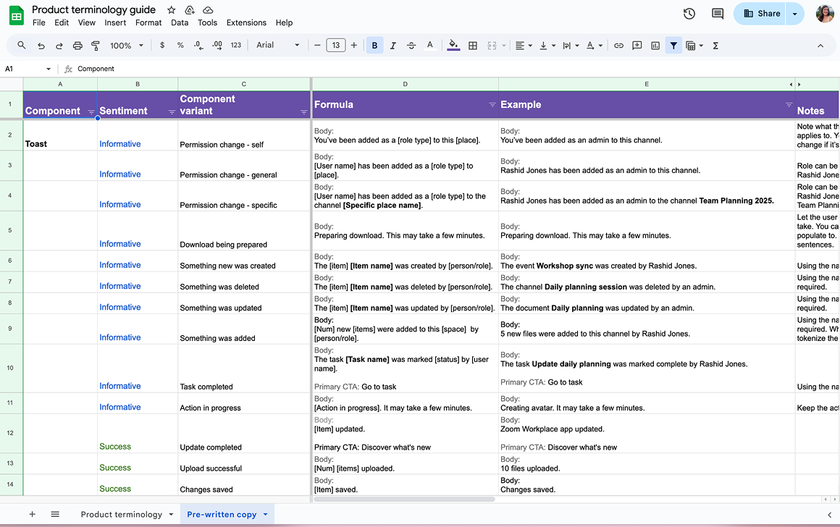Click the Share button
Viewport: 840px width, 527px height.
(760, 13)
